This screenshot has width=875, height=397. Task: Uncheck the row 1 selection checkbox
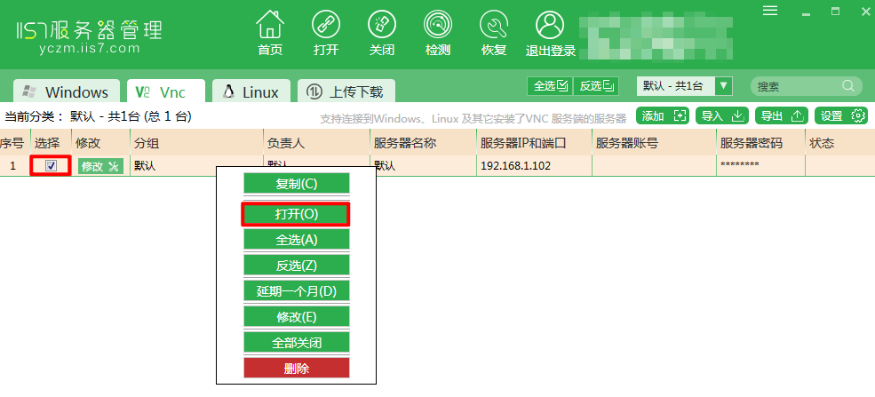point(51,165)
